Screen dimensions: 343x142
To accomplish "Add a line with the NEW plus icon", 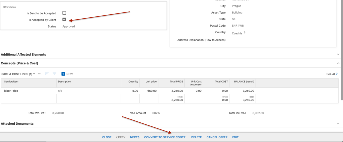I will coord(63,74).
